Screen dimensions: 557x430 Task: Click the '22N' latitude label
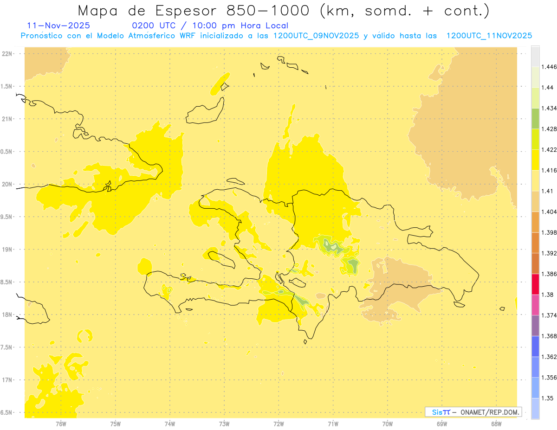tap(7, 54)
